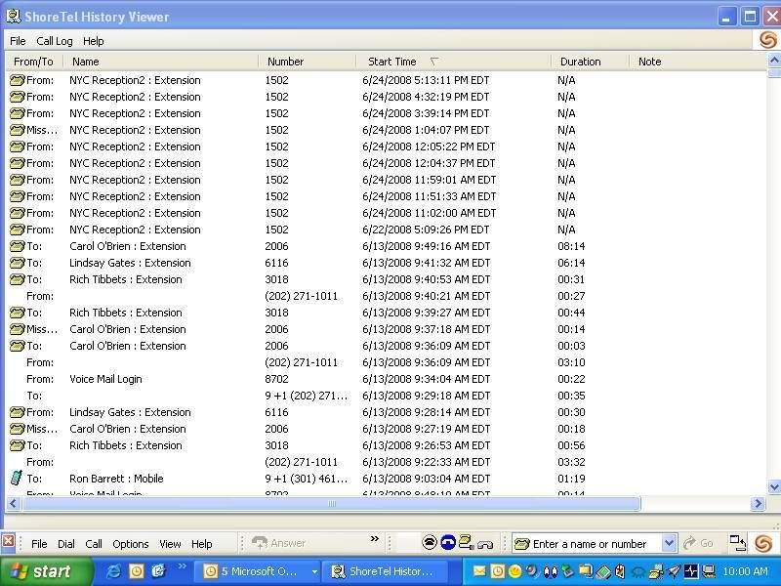Image resolution: width=781 pixels, height=586 pixels.
Task: Click the Note column header
Action: click(649, 62)
